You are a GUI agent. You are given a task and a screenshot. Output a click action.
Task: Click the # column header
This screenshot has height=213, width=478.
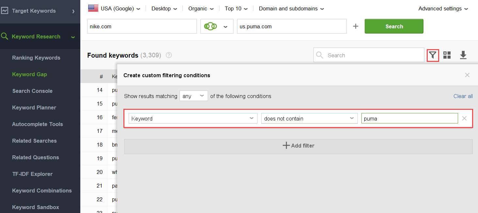tap(101, 77)
